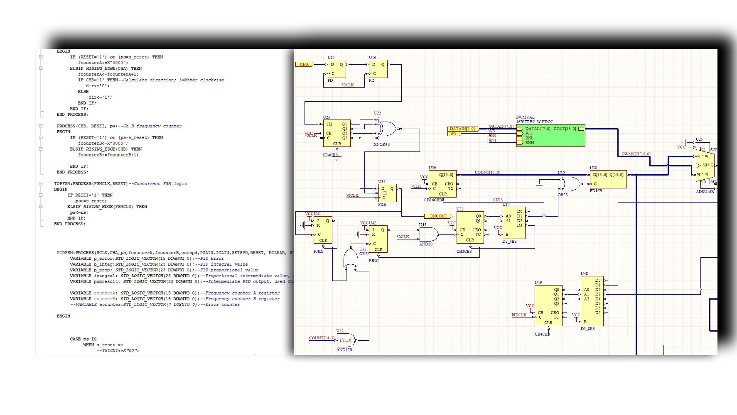This screenshot has height=415, width=737.
Task: Collapse the ELSIF RISING_EDGE(CHA) fold region
Action: [40, 68]
